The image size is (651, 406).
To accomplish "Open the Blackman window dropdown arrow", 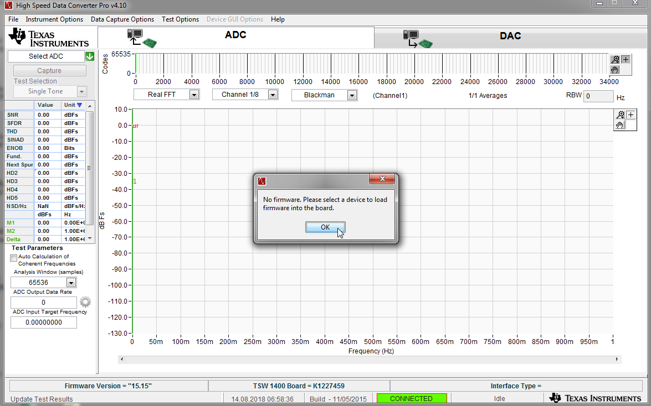I will [x=352, y=95].
